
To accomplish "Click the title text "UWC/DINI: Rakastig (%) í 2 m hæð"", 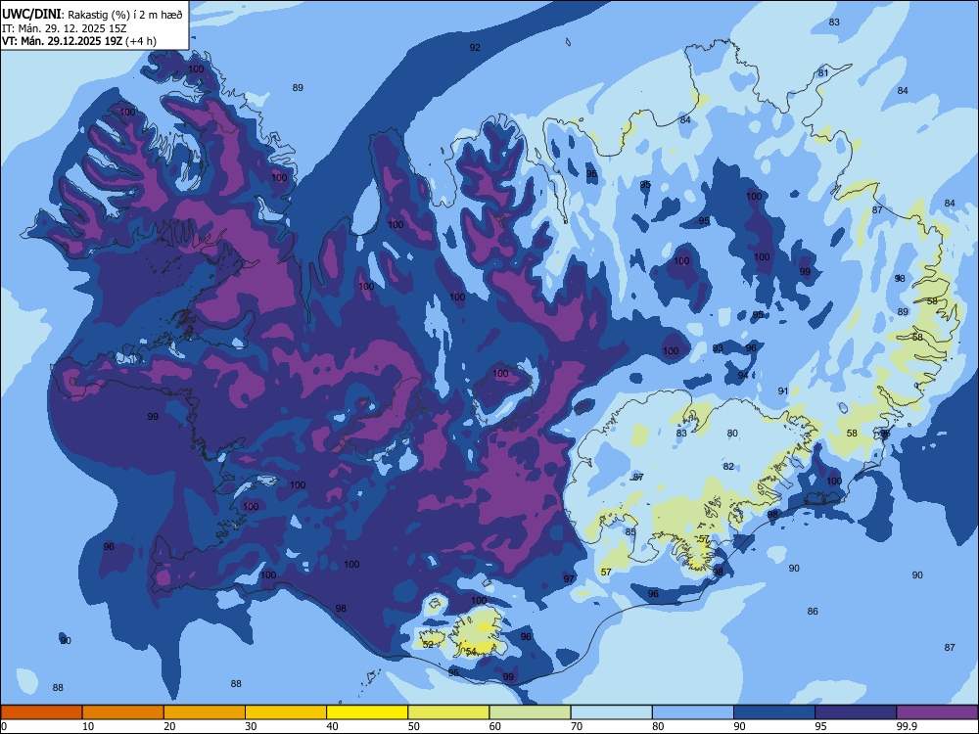I will 92,15.
